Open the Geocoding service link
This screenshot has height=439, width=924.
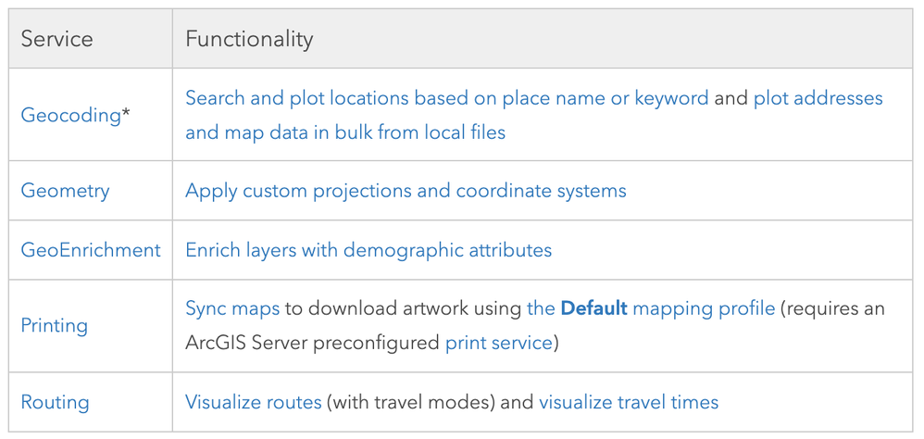(x=70, y=116)
